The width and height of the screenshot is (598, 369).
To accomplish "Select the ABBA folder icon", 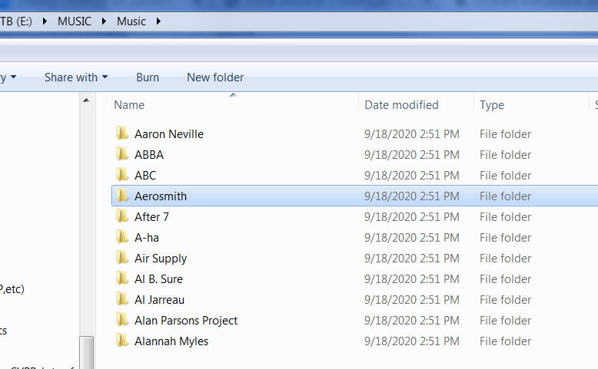I will click(x=121, y=154).
